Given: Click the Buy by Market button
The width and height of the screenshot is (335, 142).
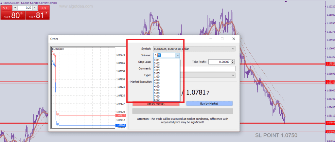Looking at the screenshot, I should (209, 104).
